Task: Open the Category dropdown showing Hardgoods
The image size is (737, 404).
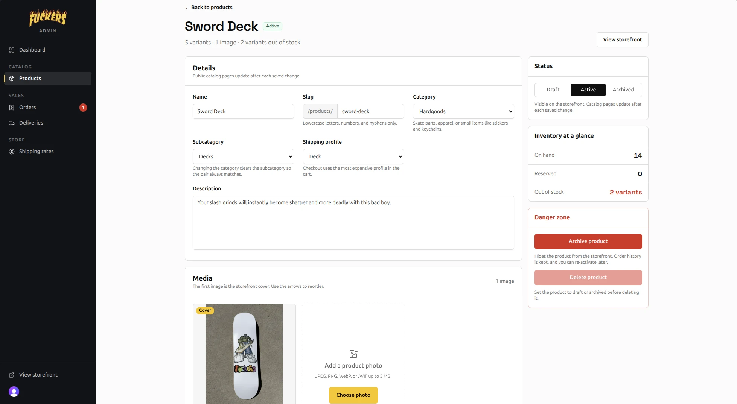Action: [463, 111]
